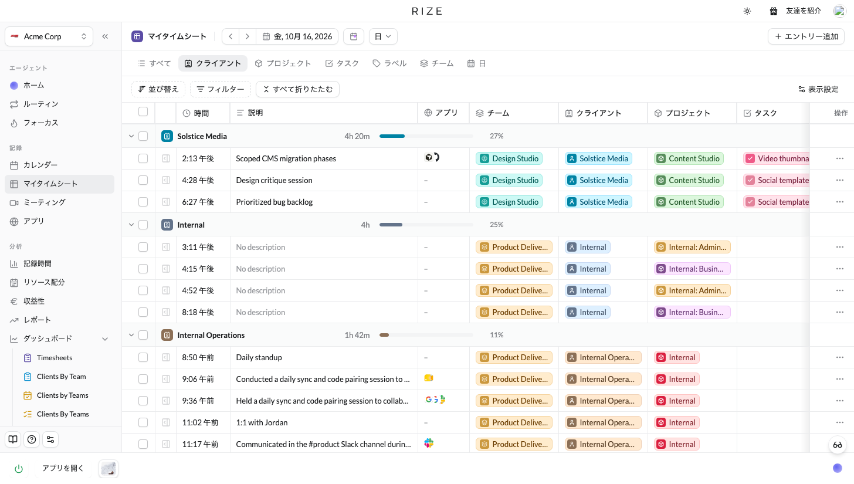Check the Scoped CMS migration phases row
This screenshot has width=854, height=484.
tap(143, 158)
